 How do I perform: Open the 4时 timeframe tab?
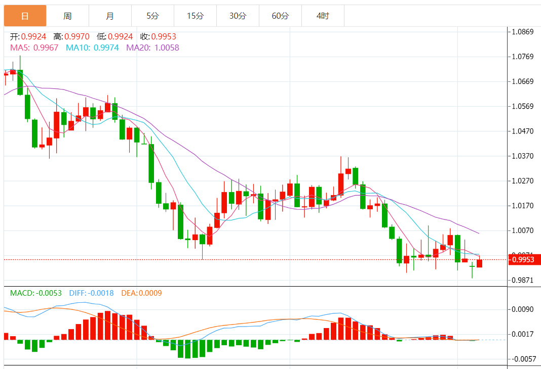pyautogui.click(x=323, y=16)
